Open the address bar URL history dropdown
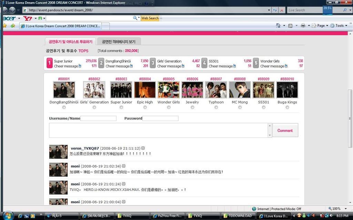This screenshot has height=220, width=353. tap(269, 10)
